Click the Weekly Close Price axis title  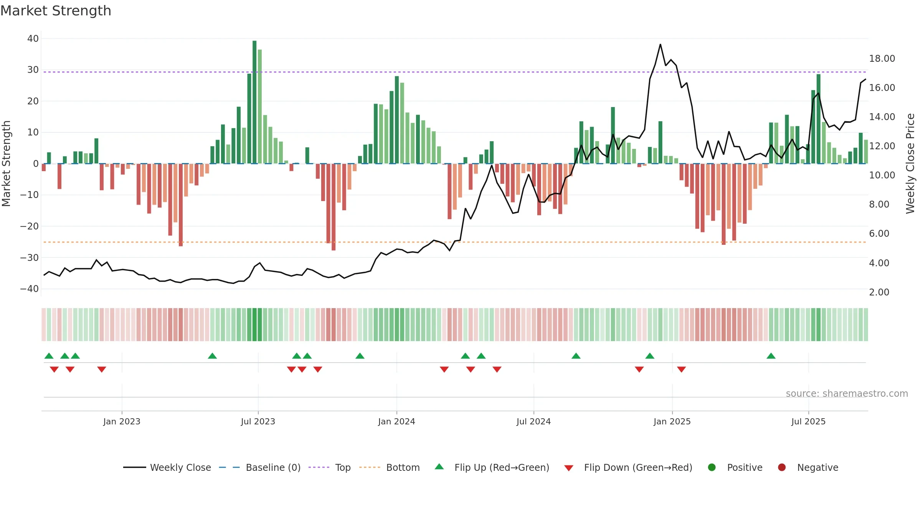coord(910,163)
